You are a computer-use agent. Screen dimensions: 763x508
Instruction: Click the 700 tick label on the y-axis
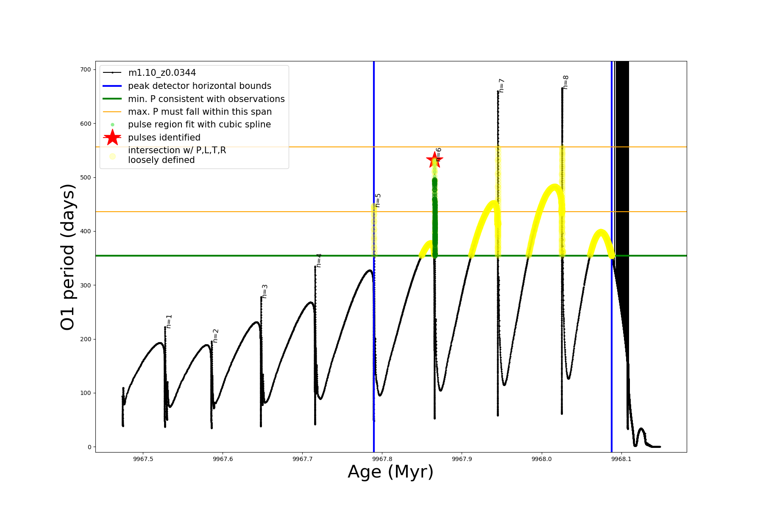click(x=86, y=69)
